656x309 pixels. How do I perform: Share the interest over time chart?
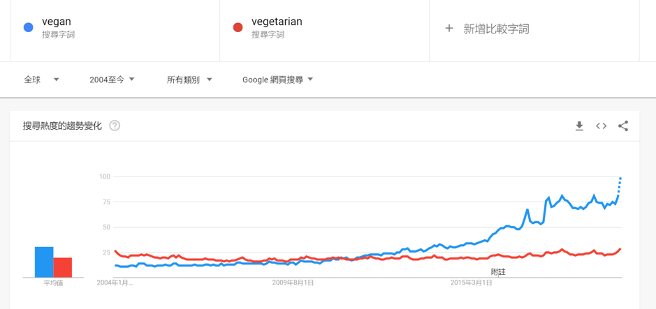tap(623, 126)
